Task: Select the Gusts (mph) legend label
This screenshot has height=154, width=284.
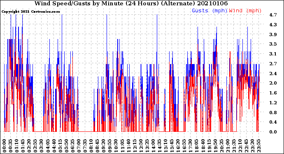Action: [x=210, y=11]
